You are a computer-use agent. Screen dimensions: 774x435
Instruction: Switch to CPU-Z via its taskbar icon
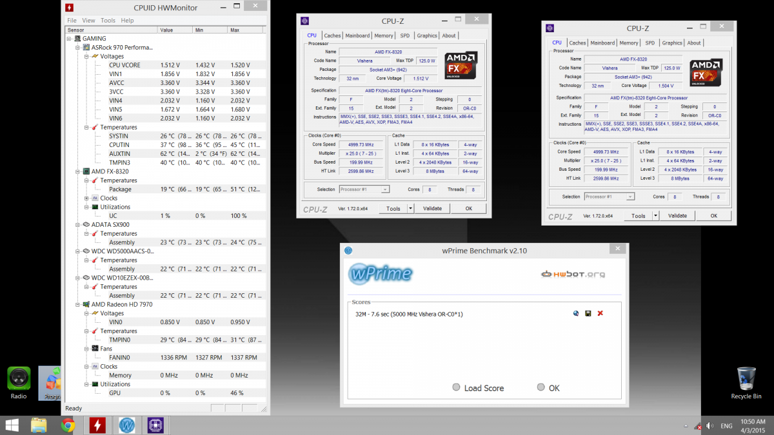pyautogui.click(x=155, y=425)
